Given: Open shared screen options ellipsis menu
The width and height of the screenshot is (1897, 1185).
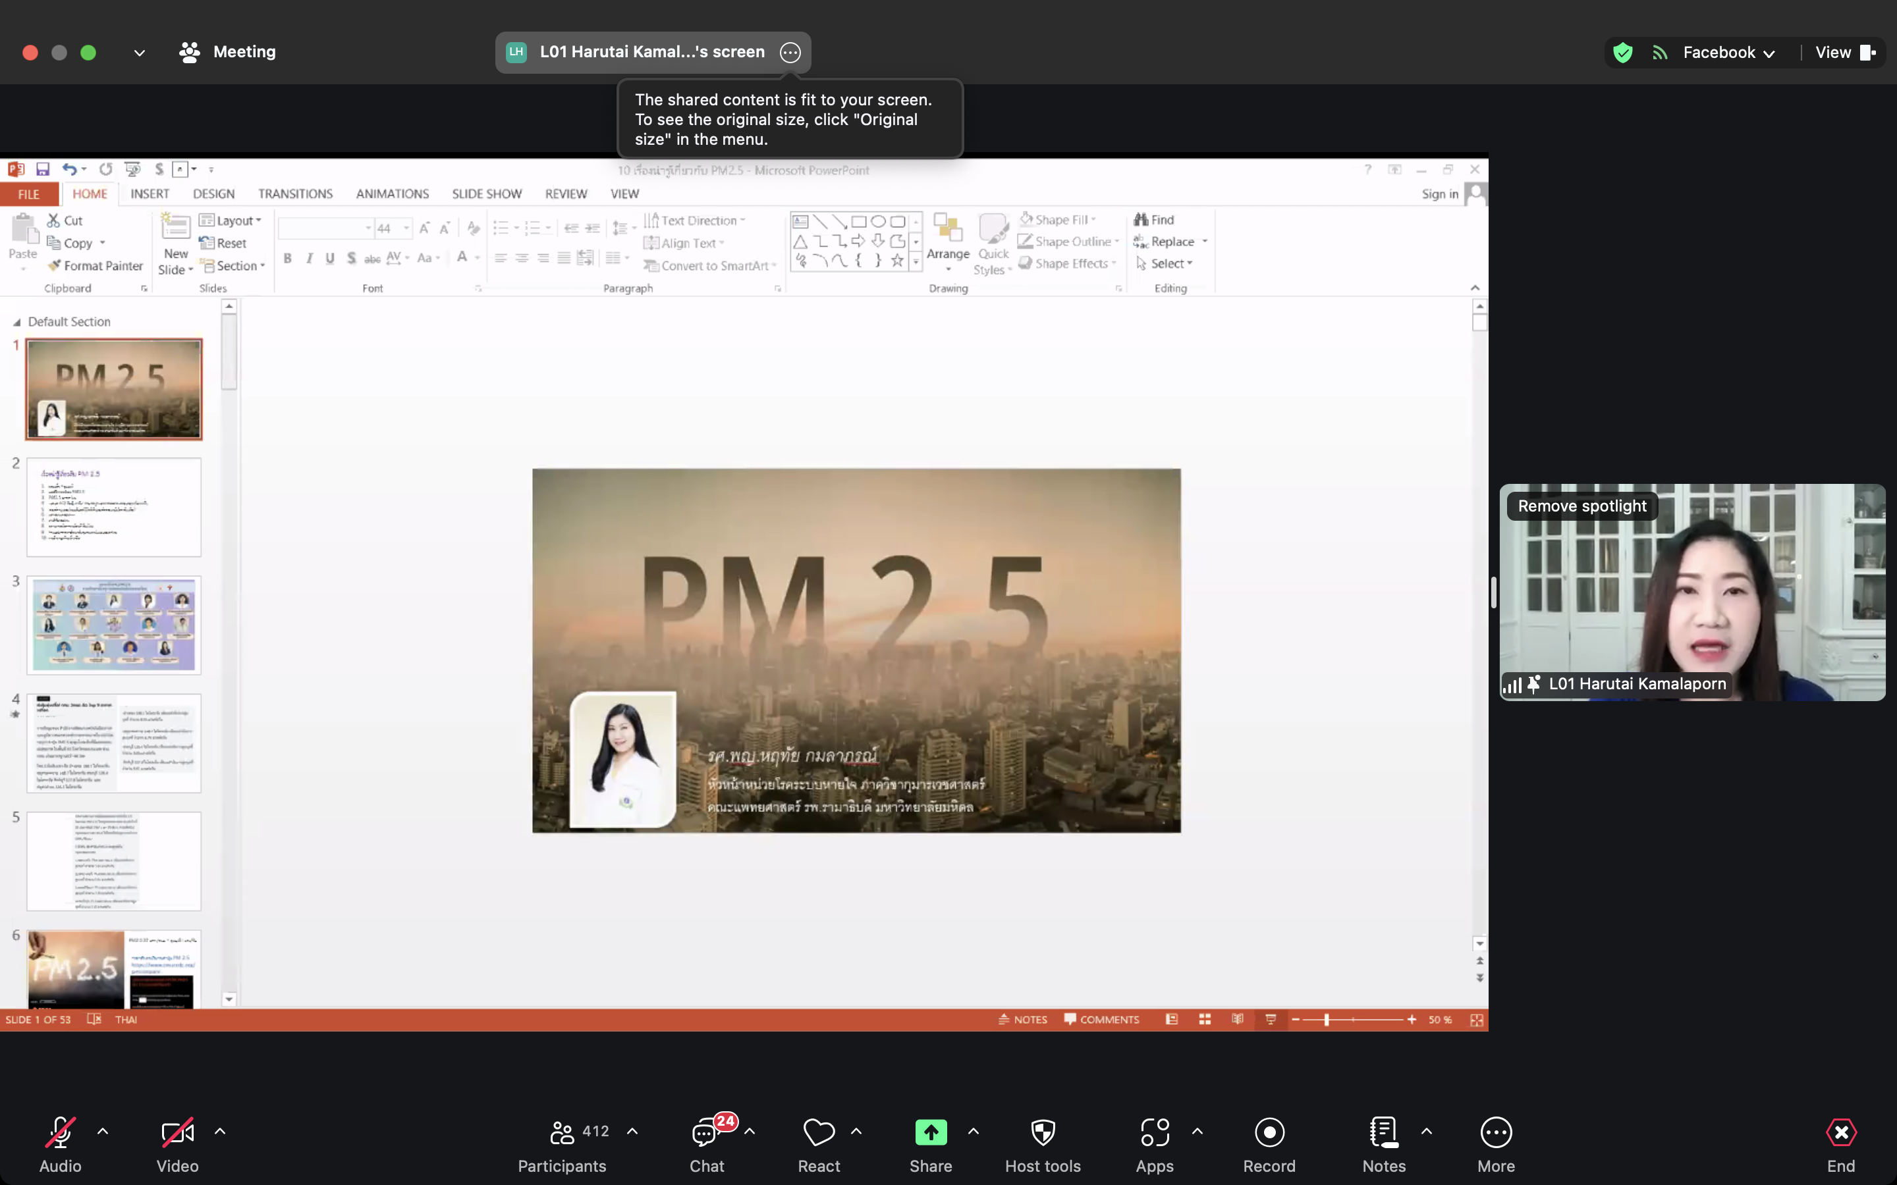Looking at the screenshot, I should [790, 53].
